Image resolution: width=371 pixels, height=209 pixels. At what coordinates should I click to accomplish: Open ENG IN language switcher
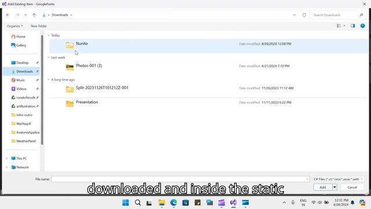[x=303, y=203]
